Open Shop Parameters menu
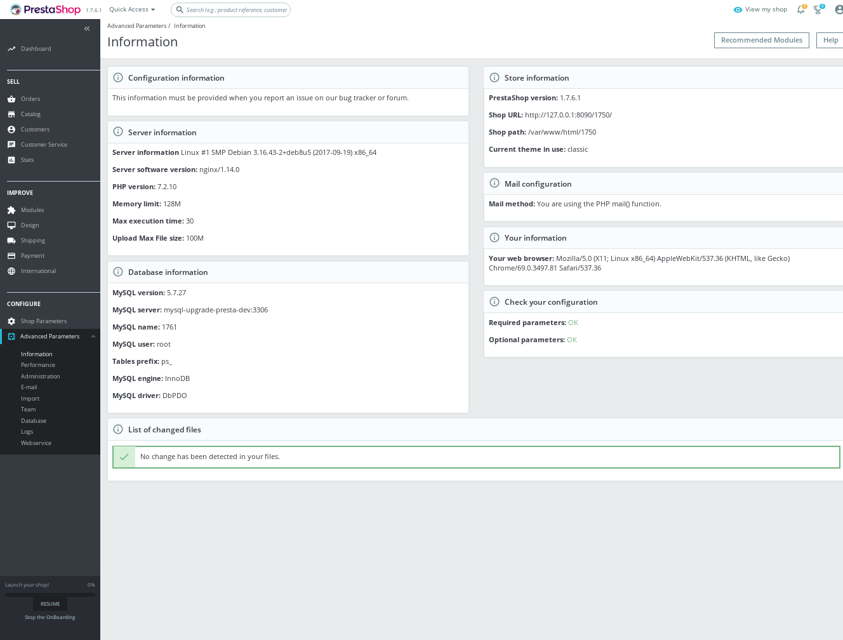843x640 pixels. tap(44, 321)
